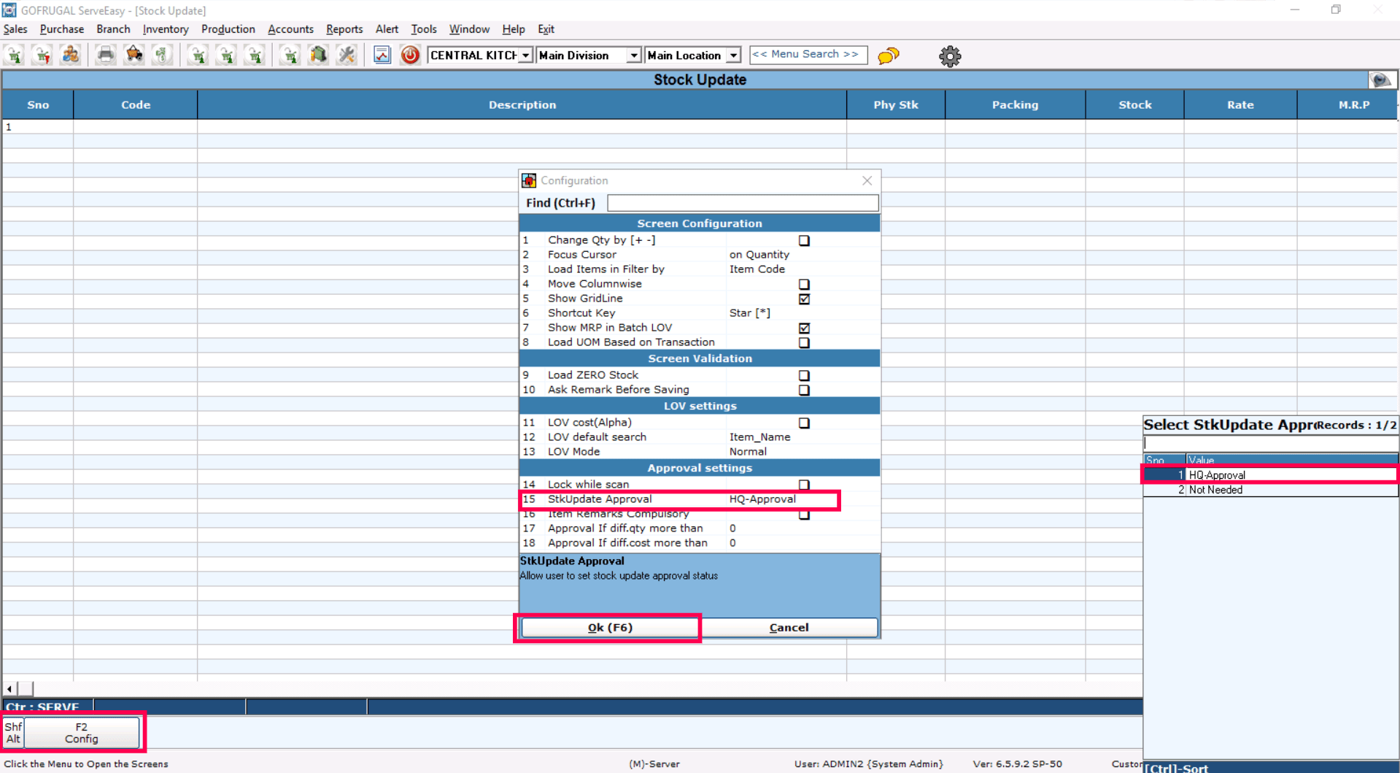Screen dimensions: 1400x773
Task: Click the people/customers toolbar icon
Action: (71, 55)
